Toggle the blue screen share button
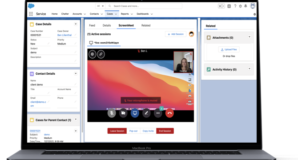 (x=135, y=113)
